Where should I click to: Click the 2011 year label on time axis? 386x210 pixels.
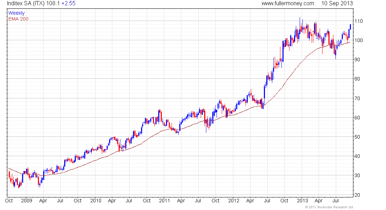(165, 201)
